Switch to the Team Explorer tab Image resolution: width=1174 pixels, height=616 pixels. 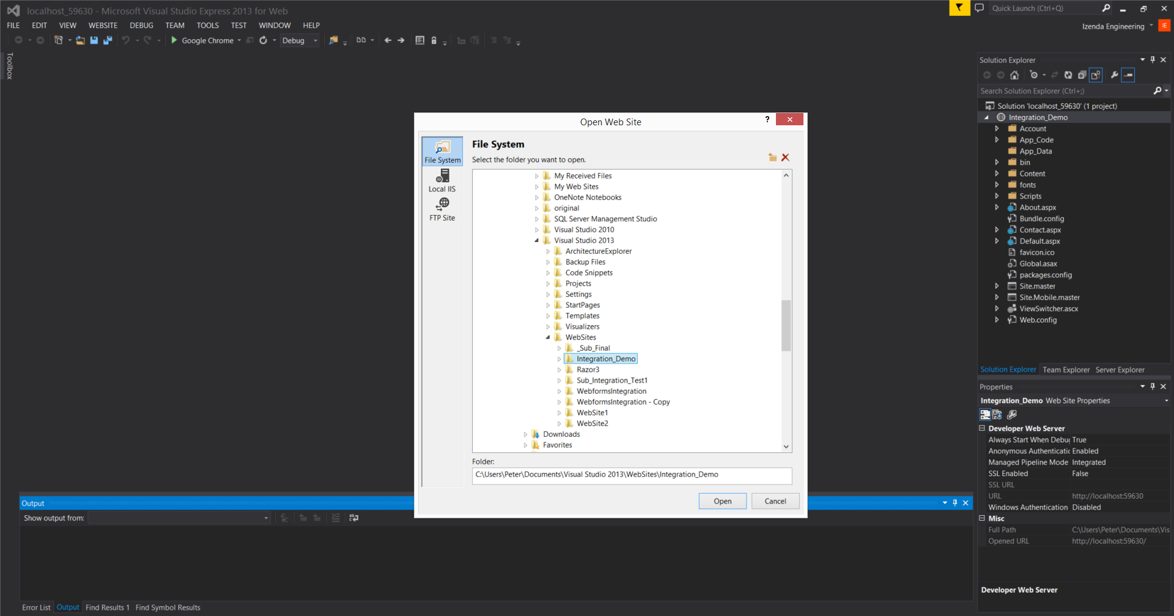[1066, 370]
